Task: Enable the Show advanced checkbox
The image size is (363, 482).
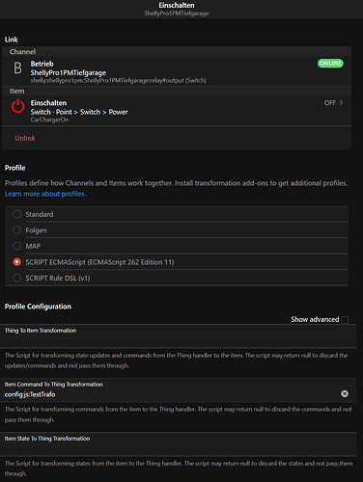Action: click(345, 320)
